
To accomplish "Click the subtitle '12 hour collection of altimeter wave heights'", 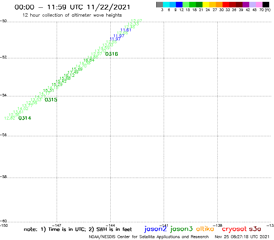I will pyautogui.click(x=72, y=15).
